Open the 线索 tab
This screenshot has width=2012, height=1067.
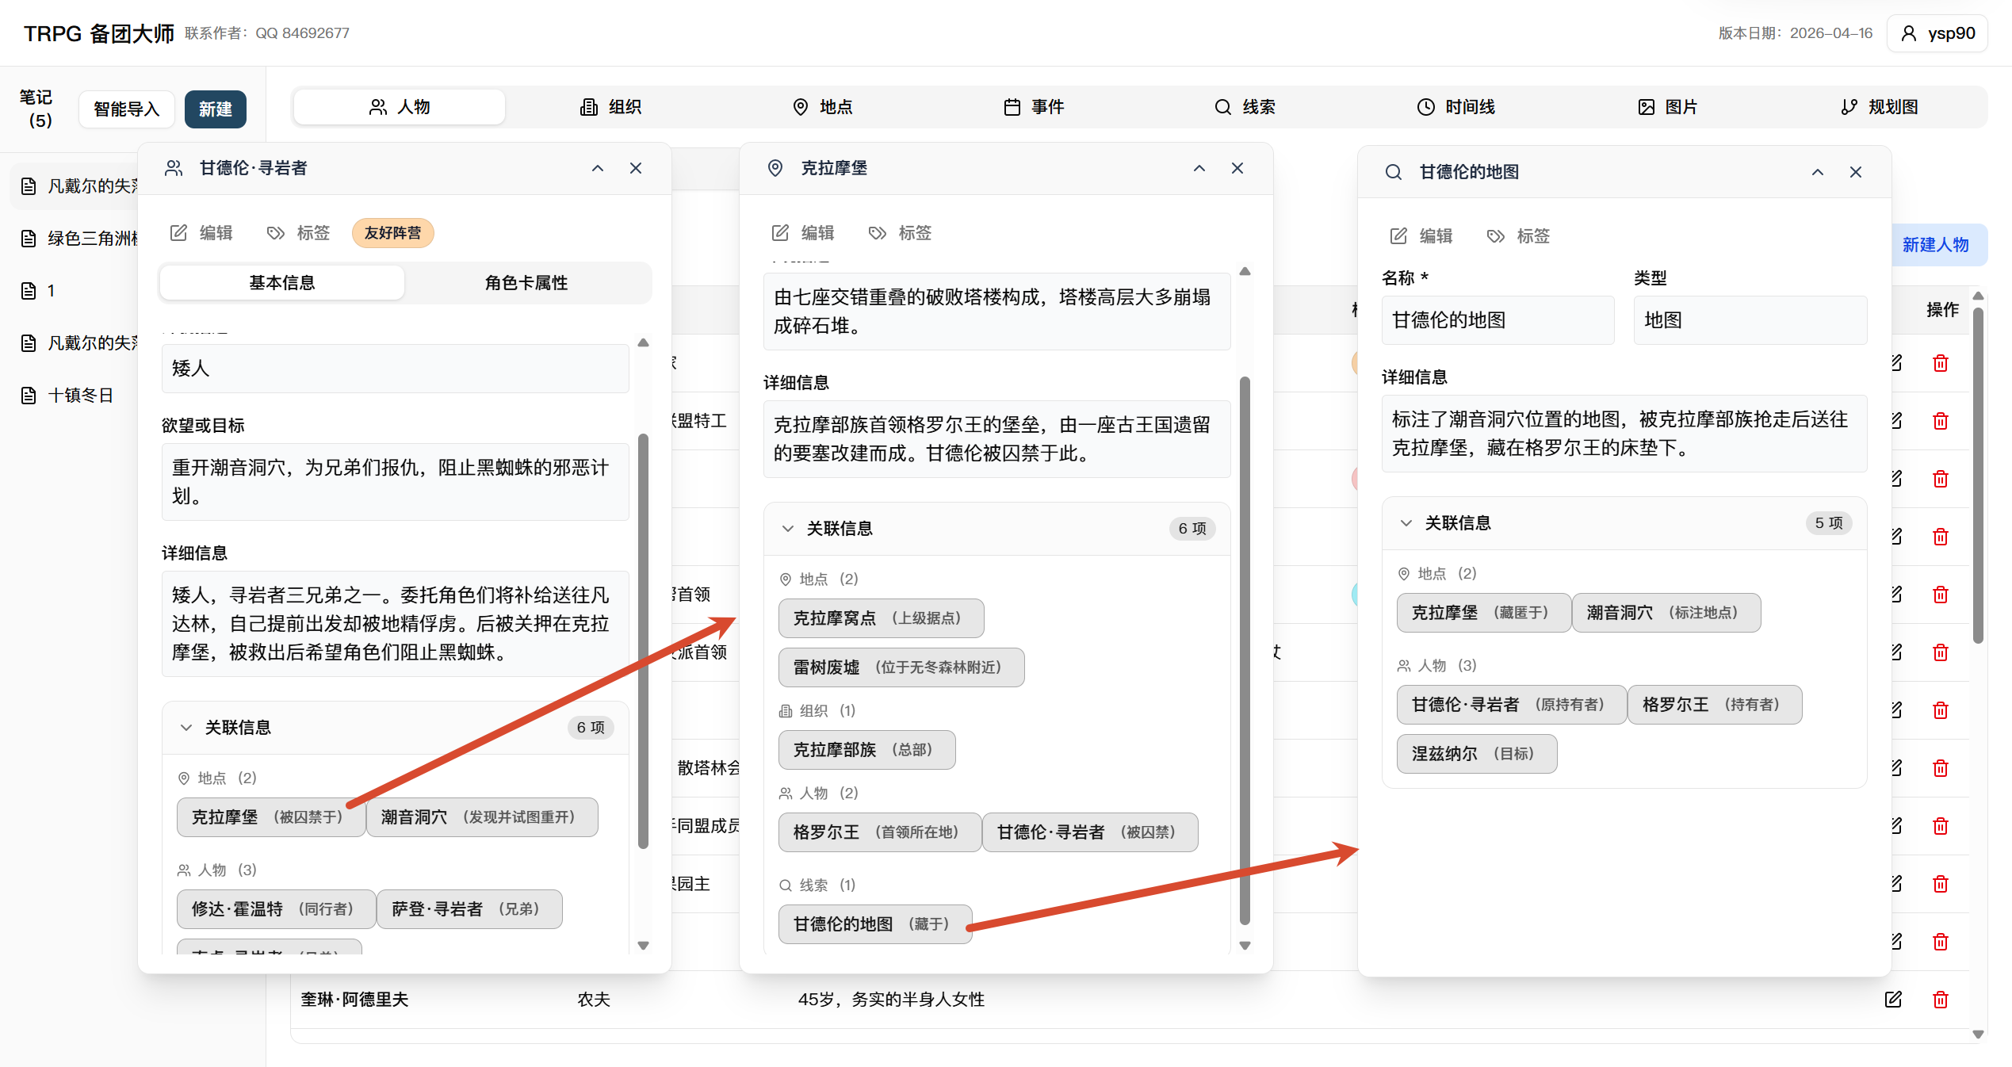(x=1245, y=107)
